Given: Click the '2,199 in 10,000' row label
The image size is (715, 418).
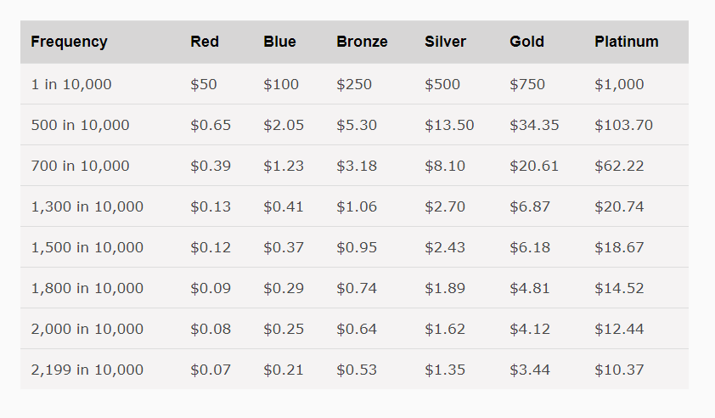Looking at the screenshot, I should [x=87, y=370].
